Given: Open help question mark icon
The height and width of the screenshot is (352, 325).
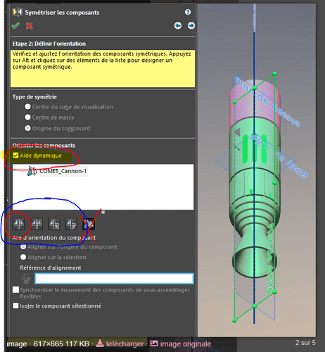Looking at the screenshot, I should (x=188, y=12).
